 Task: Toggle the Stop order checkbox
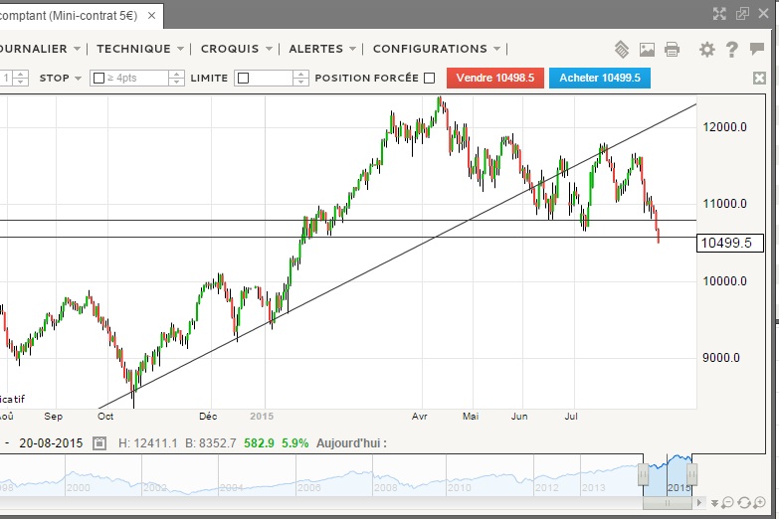[x=97, y=78]
